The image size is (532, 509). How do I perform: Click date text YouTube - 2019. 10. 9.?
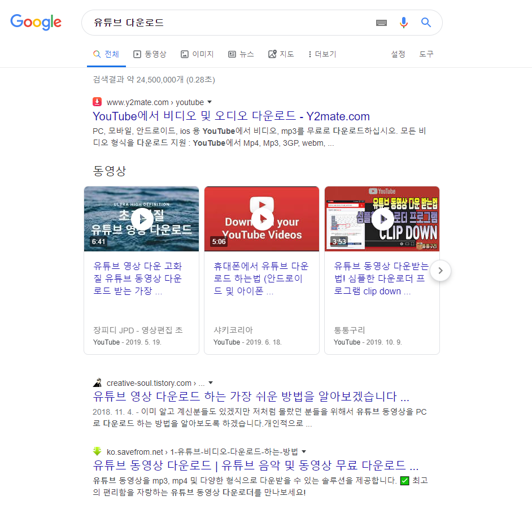(x=368, y=342)
